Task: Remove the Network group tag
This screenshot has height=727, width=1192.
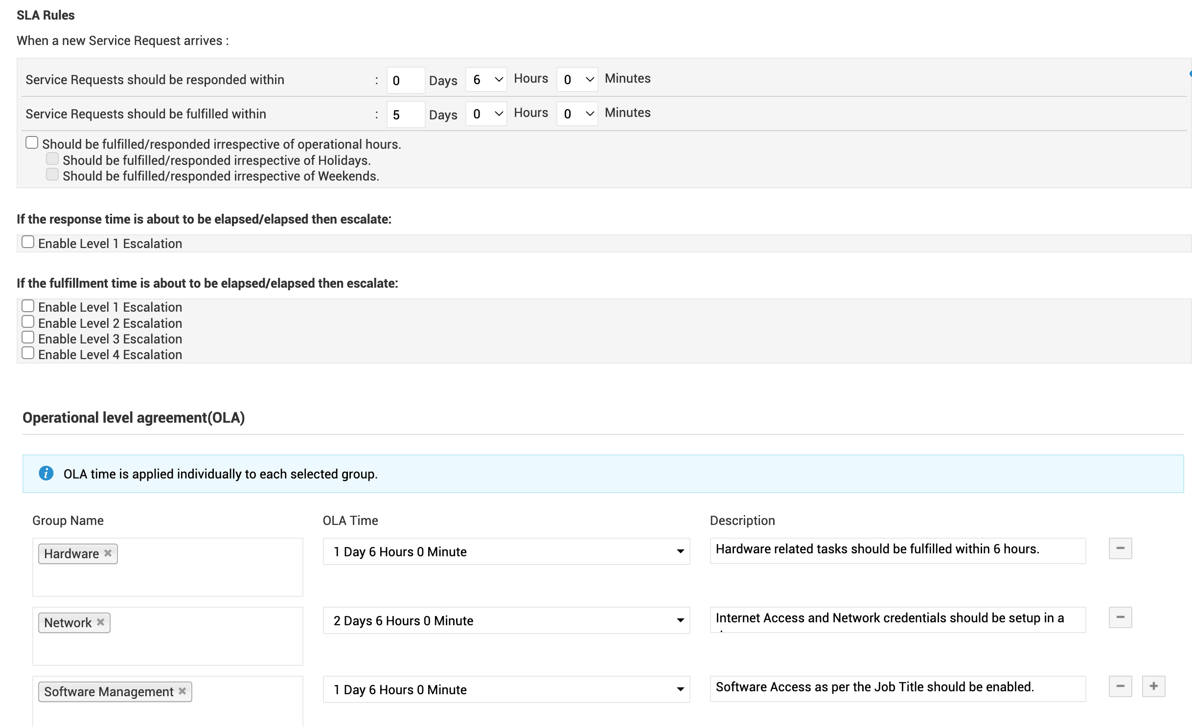Action: click(100, 622)
